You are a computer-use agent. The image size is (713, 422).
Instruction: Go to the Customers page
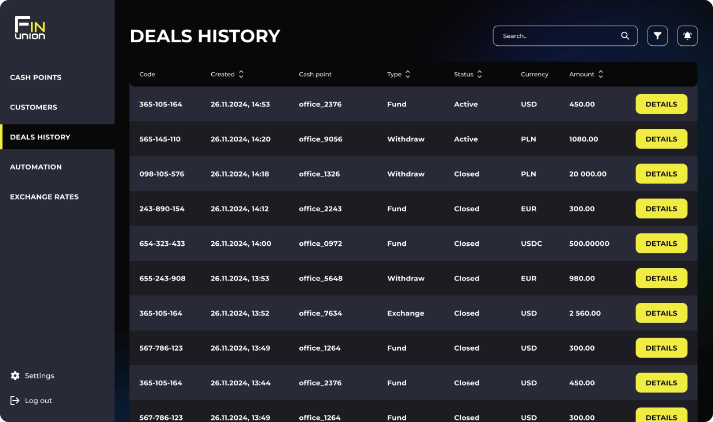[33, 107]
